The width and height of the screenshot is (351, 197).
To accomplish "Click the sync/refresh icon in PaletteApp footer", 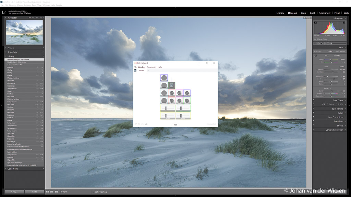I will [136, 124].
